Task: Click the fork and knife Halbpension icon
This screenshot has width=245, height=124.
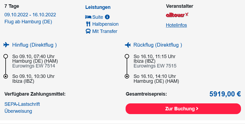Action: [88, 24]
